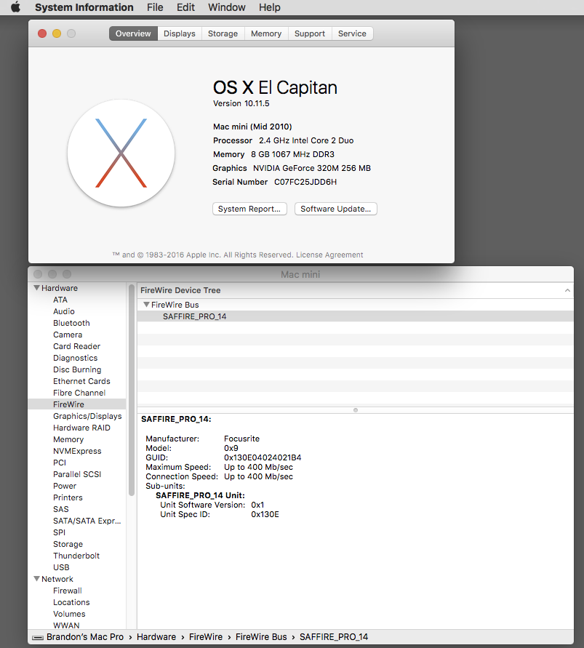This screenshot has width=584, height=648.
Task: Click the OS X El Capitan logo
Action: point(121,153)
